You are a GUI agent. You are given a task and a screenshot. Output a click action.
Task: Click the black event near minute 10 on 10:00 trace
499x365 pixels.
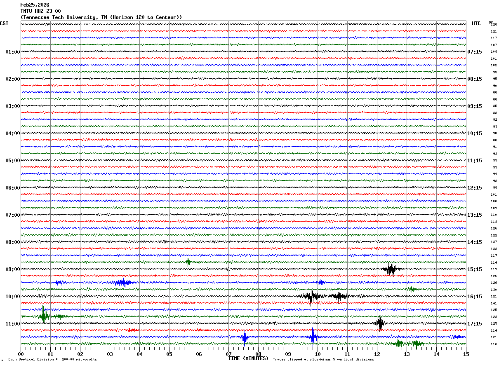[x=312, y=296]
